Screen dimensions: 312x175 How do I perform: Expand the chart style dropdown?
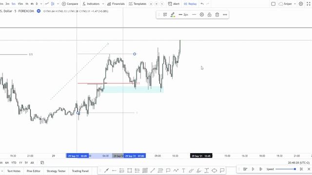(x=58, y=4)
